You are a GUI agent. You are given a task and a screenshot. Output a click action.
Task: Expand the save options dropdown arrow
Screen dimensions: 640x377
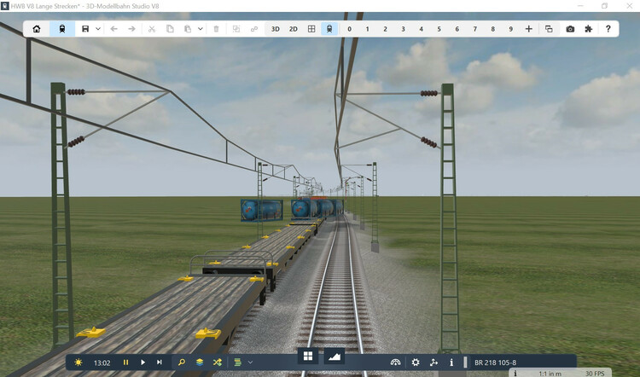[x=98, y=29]
